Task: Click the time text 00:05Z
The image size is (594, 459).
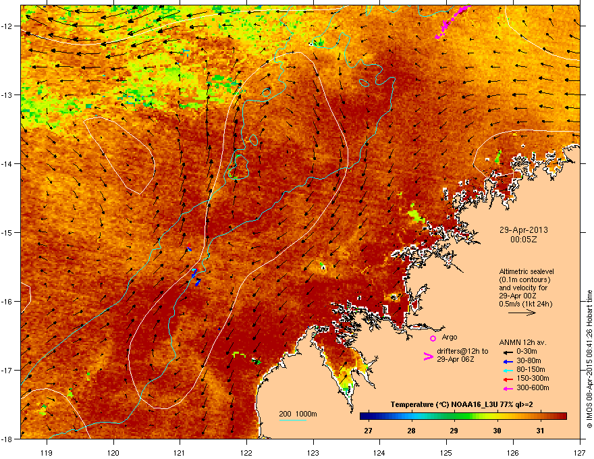Action: point(524,240)
